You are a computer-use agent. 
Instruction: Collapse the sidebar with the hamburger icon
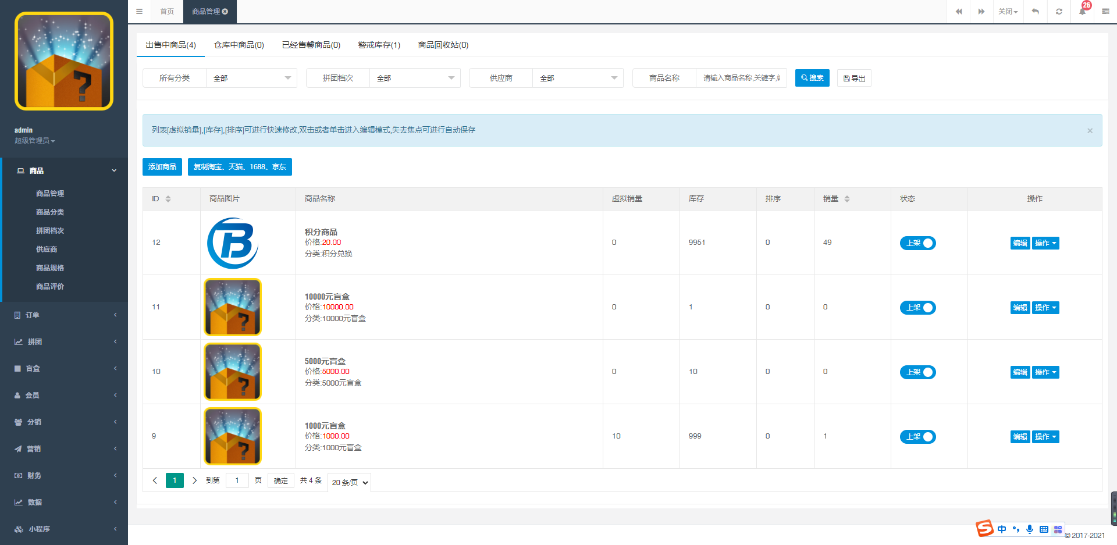pos(139,12)
